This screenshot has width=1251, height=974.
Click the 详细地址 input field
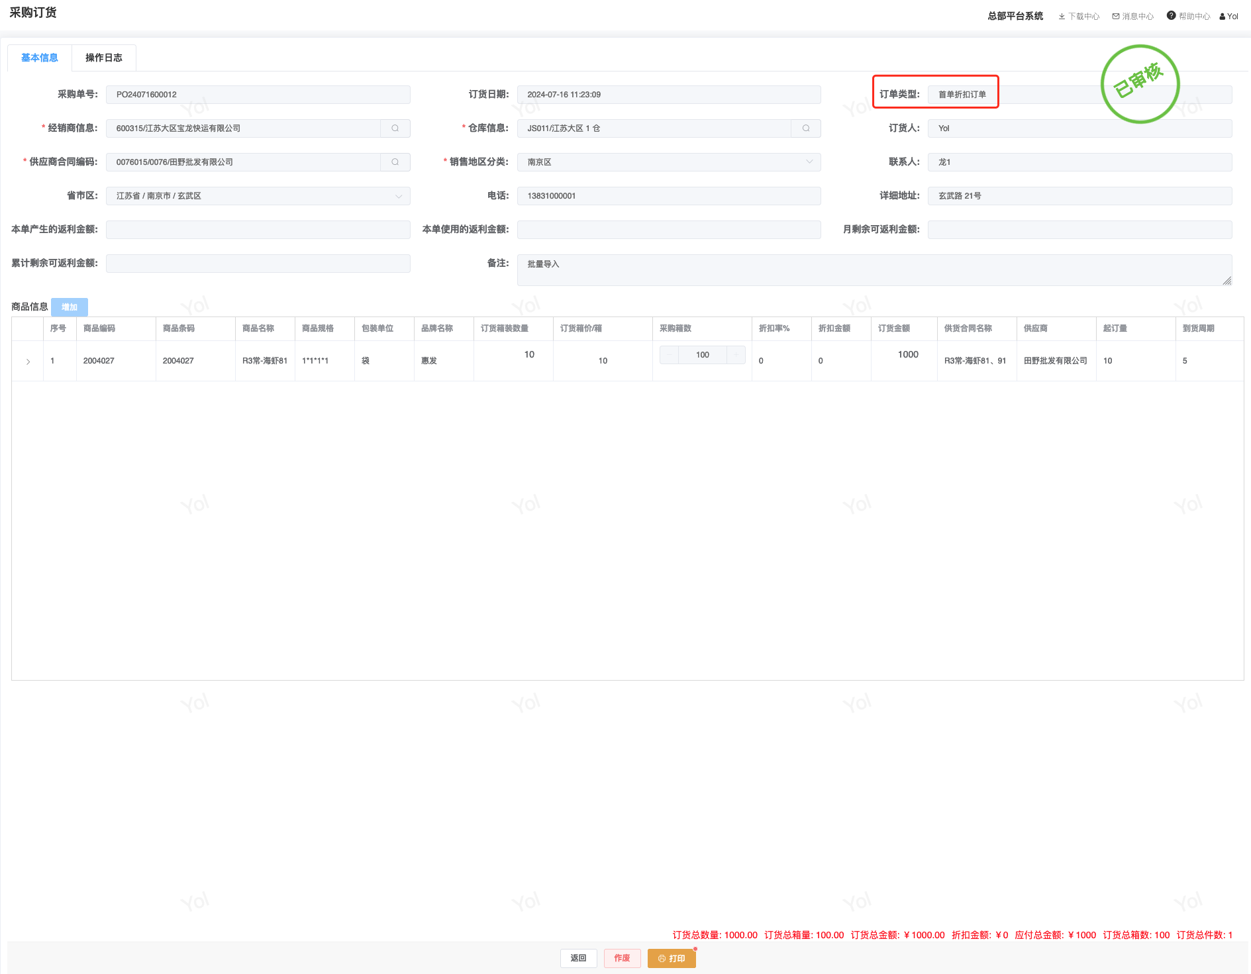click(1080, 196)
